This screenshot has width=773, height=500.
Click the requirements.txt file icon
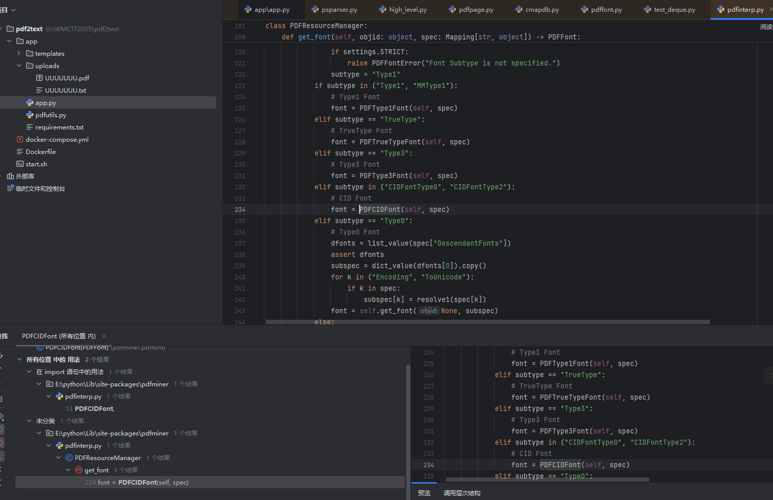click(30, 127)
